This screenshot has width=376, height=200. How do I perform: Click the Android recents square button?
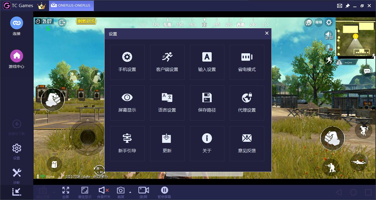(368, 192)
